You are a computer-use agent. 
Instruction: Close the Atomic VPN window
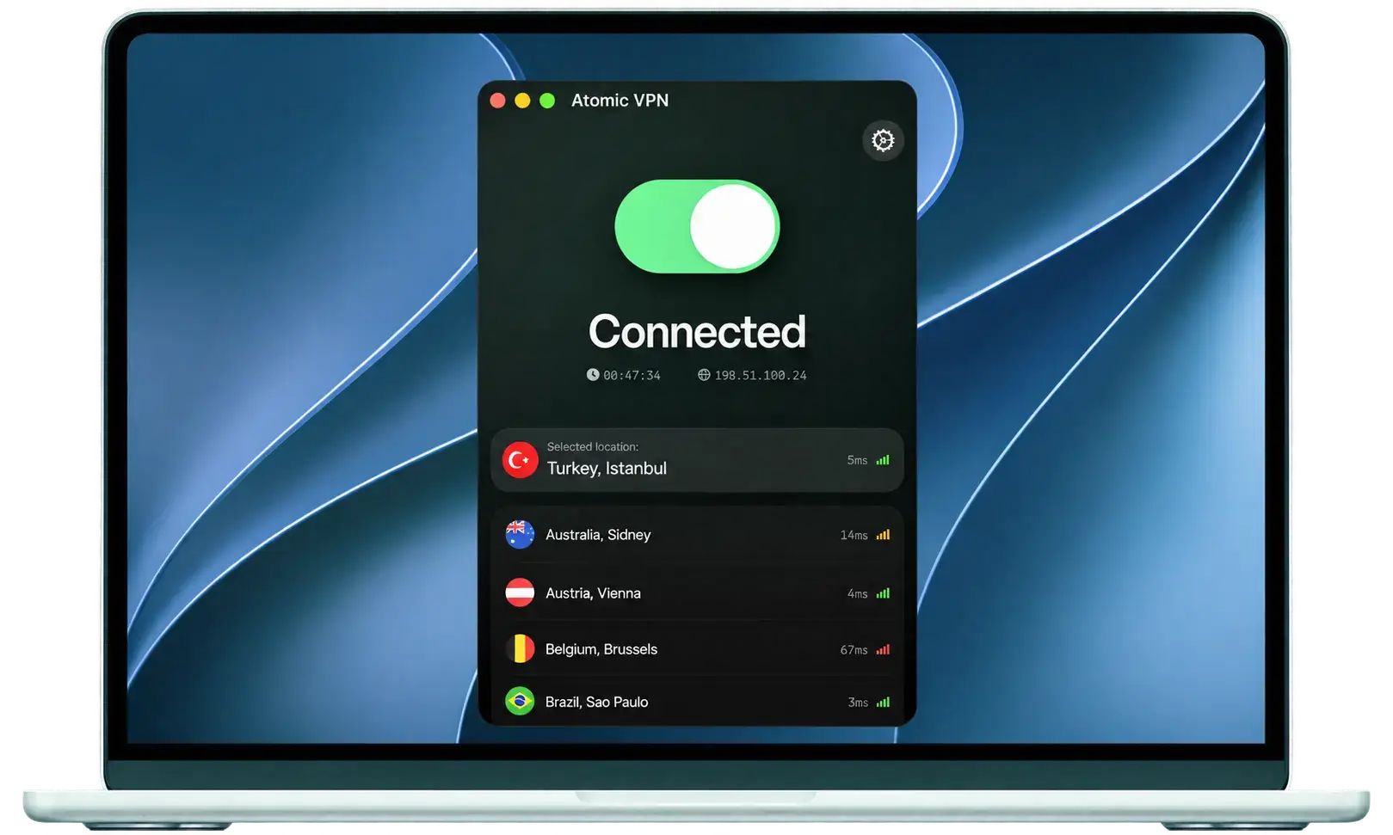(x=497, y=101)
